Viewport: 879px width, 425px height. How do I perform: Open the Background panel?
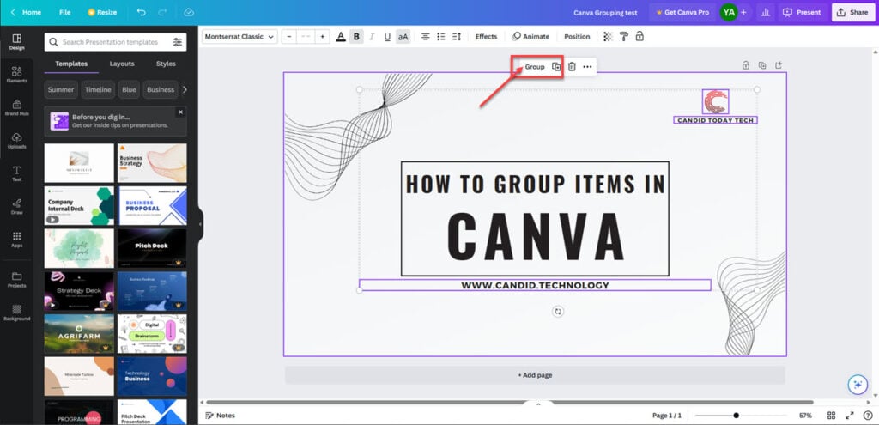[x=17, y=313]
